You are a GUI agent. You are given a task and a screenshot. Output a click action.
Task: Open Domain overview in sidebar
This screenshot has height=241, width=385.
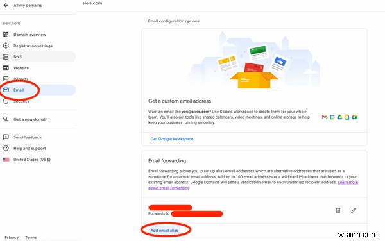click(30, 35)
